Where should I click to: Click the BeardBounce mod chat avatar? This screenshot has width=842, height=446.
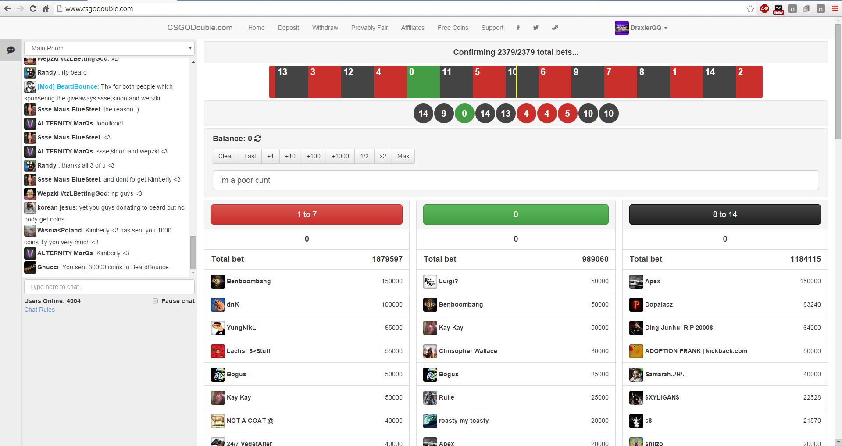(x=30, y=86)
